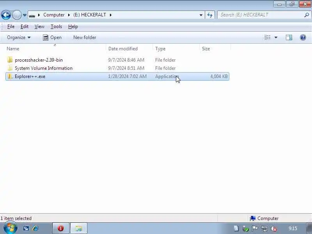
Task: Restore down the Explorer window
Action: [x=292, y=4]
